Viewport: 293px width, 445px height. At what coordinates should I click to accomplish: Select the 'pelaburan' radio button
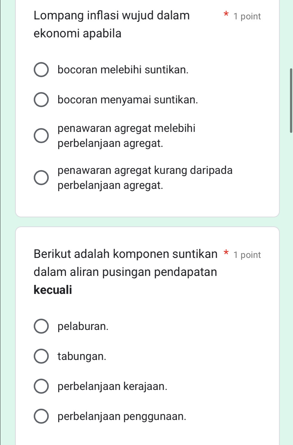(x=41, y=326)
